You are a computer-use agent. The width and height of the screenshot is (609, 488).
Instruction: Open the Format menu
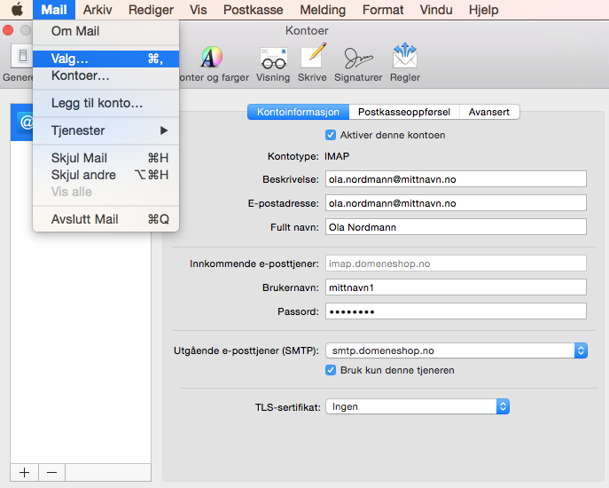pos(383,10)
